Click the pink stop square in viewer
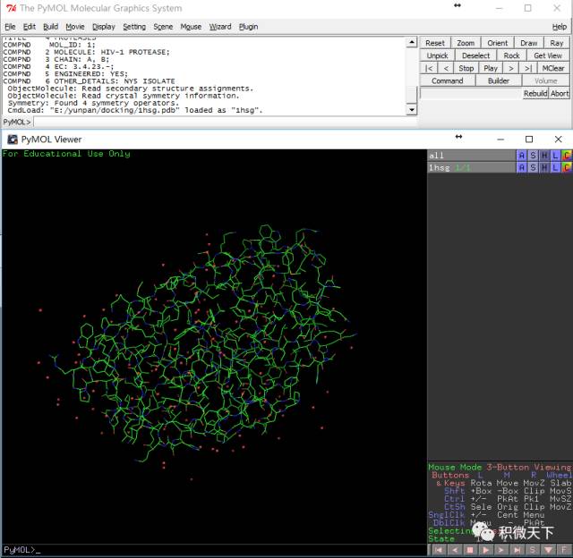This screenshot has height=558, width=573. click(x=470, y=550)
